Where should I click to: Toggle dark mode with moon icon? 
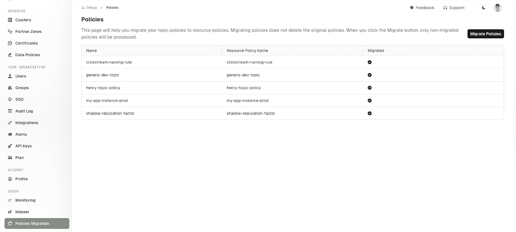(x=483, y=8)
